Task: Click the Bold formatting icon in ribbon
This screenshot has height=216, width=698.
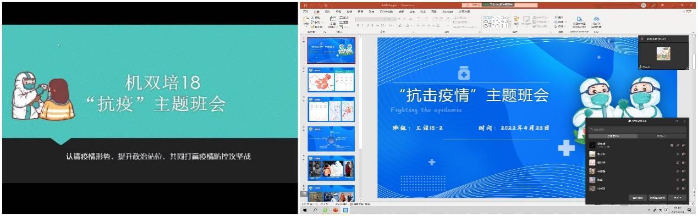Action: [358, 25]
